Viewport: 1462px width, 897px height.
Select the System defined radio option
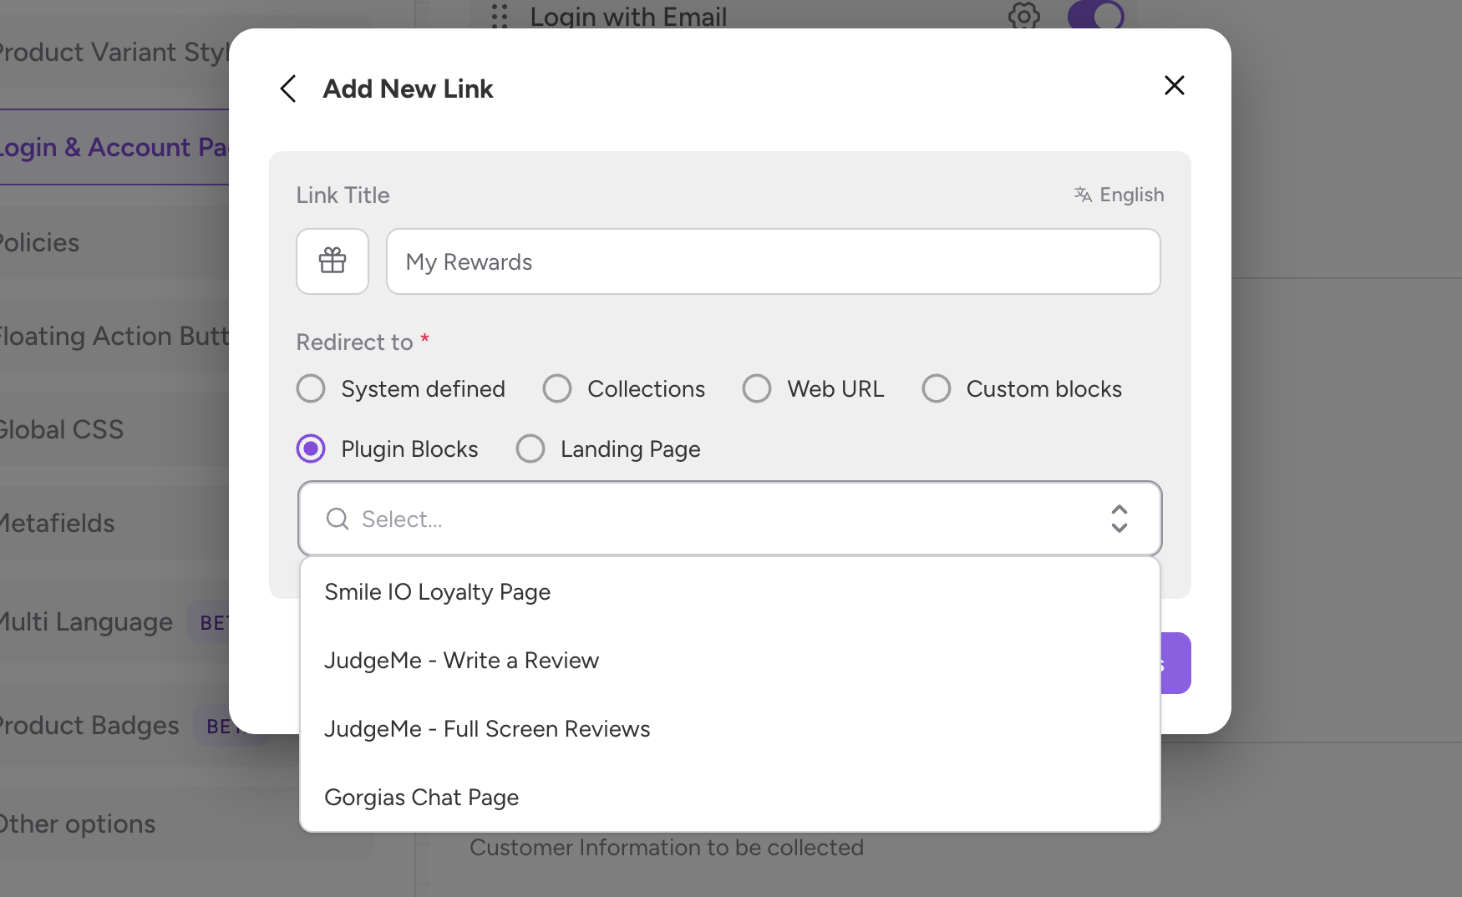click(x=311, y=388)
